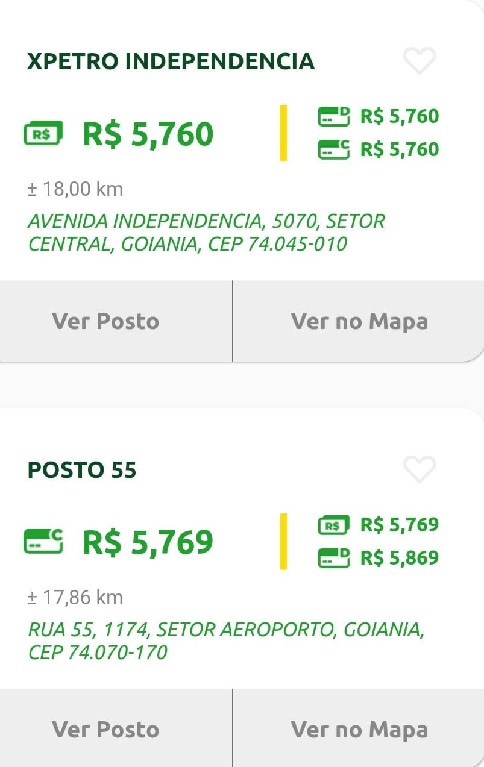Select XPETRO INDEPENDENCIA station title
Image resolution: width=484 pixels, height=767 pixels.
171,61
